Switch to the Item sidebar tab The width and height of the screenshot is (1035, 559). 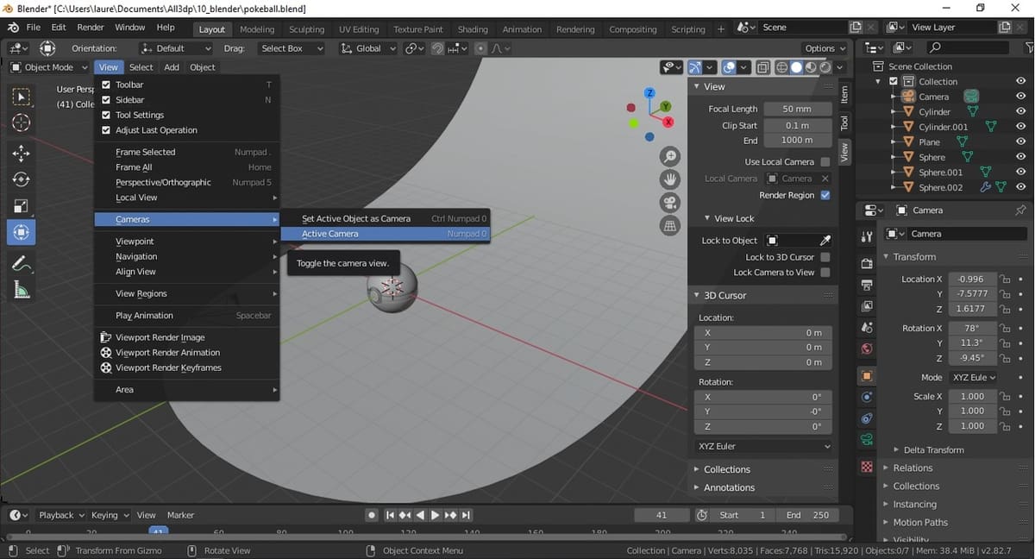tap(844, 93)
